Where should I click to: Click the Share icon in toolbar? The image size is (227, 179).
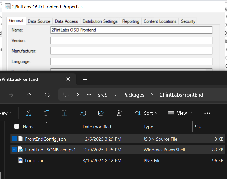101,113
